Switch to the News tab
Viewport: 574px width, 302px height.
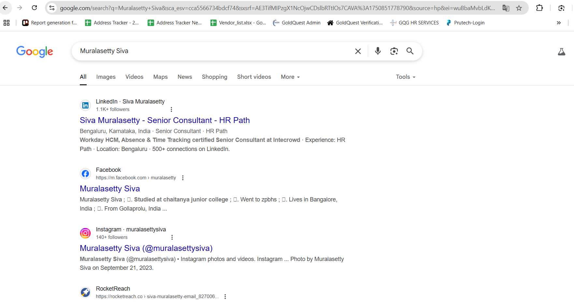pos(185,77)
